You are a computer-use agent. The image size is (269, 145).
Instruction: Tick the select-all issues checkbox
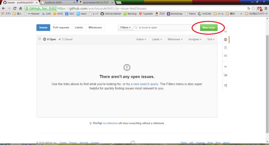40,39
